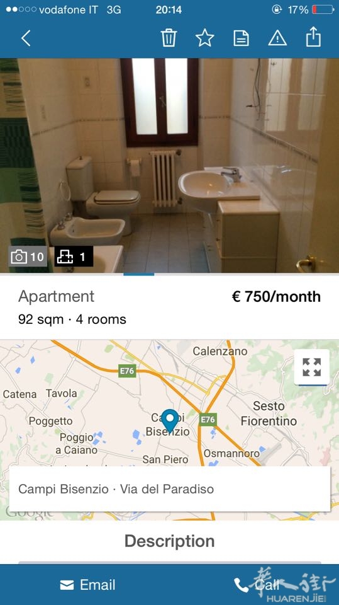Tap the Call button
The width and height of the screenshot is (339, 605).
point(257,585)
